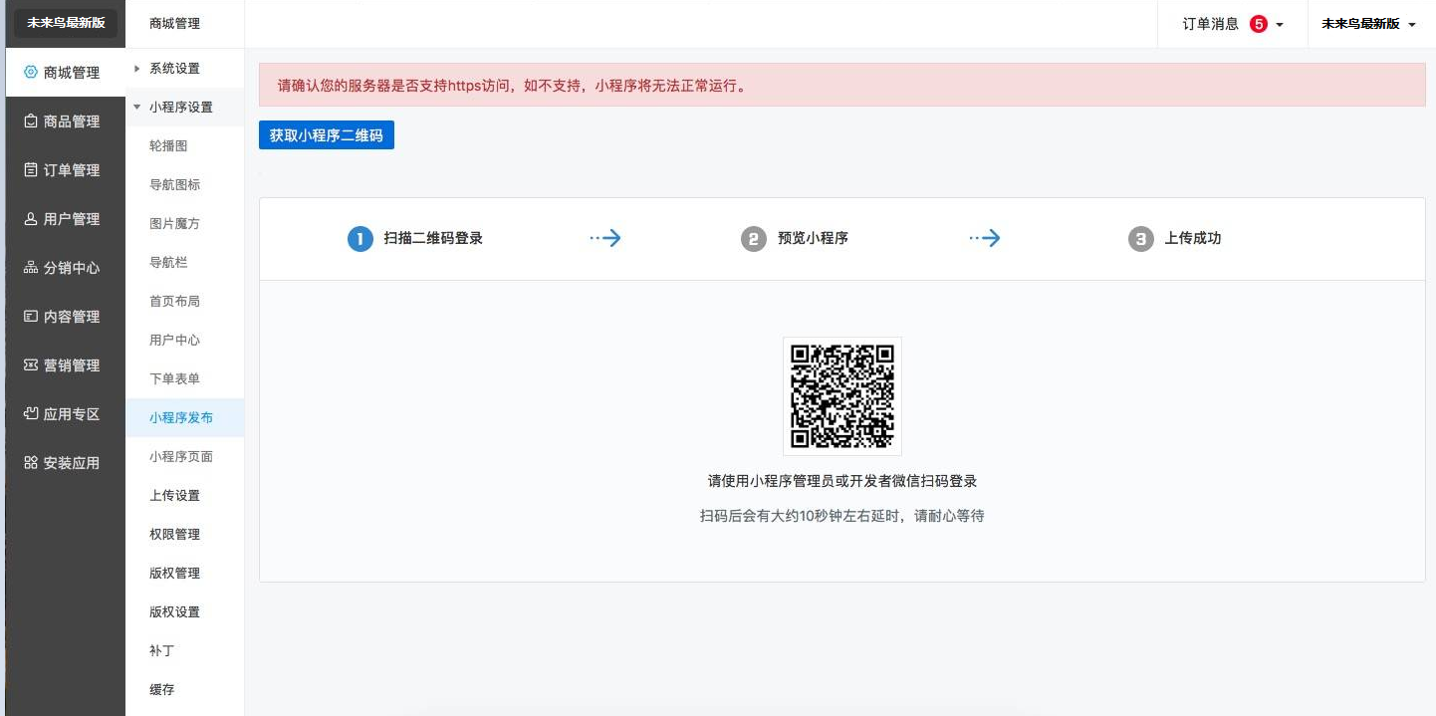Image resolution: width=1436 pixels, height=716 pixels.
Task: Click step 2 预览小程序 indicator
Action: (x=754, y=239)
